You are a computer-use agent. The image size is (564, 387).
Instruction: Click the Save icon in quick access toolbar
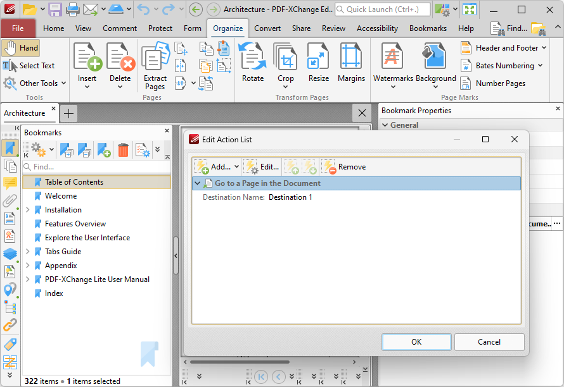(55, 9)
